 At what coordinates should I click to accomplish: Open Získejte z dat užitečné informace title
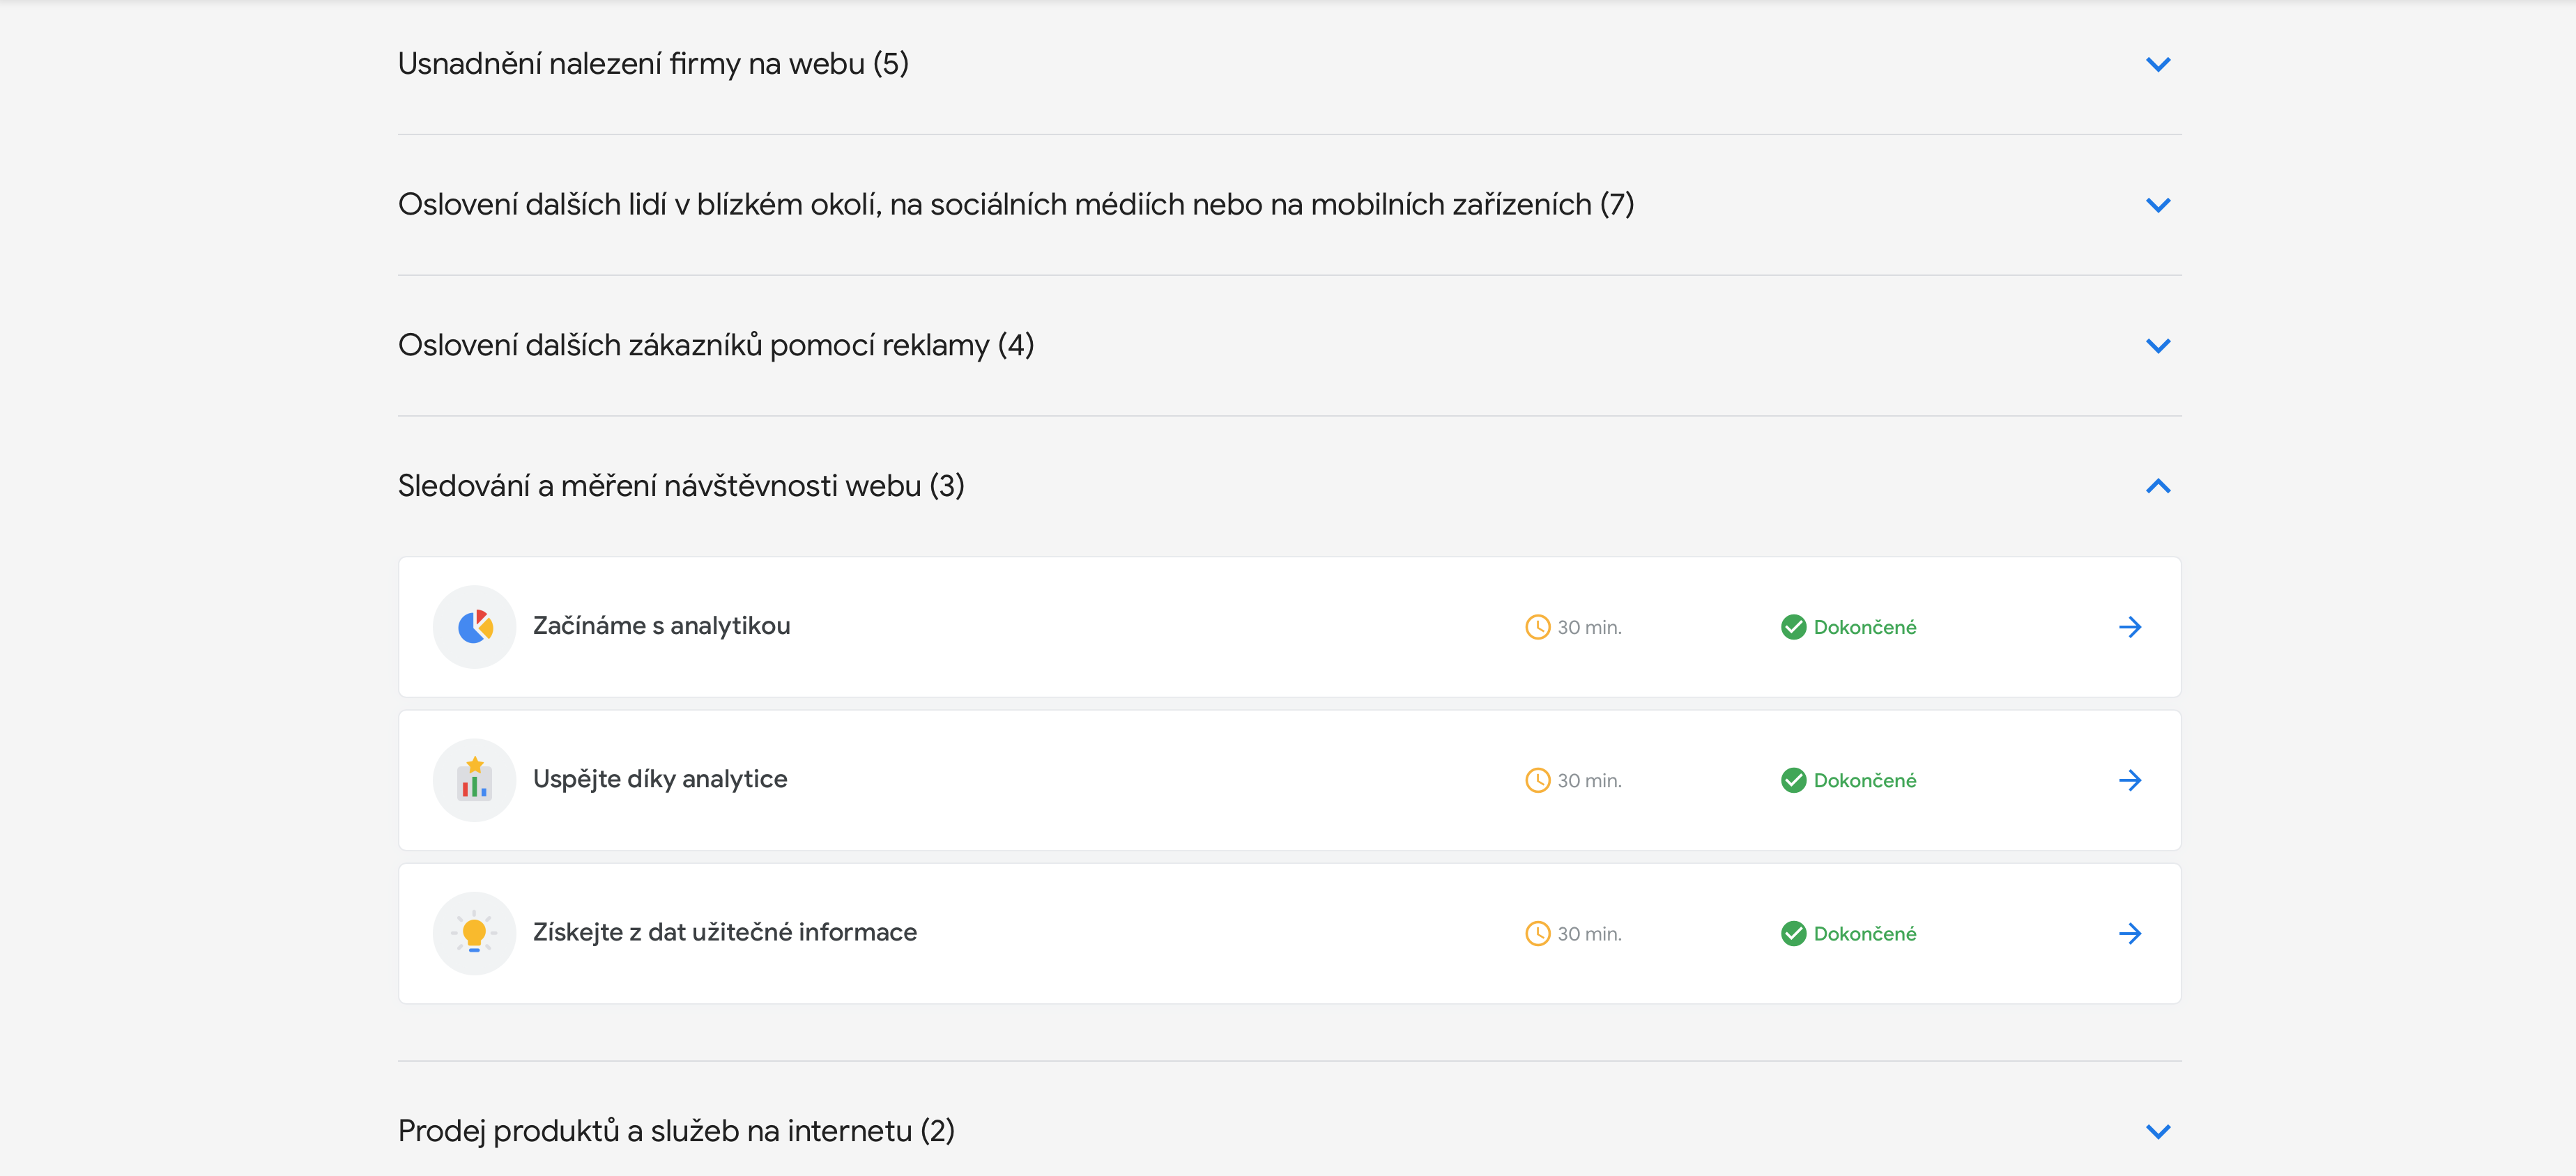coord(724,932)
